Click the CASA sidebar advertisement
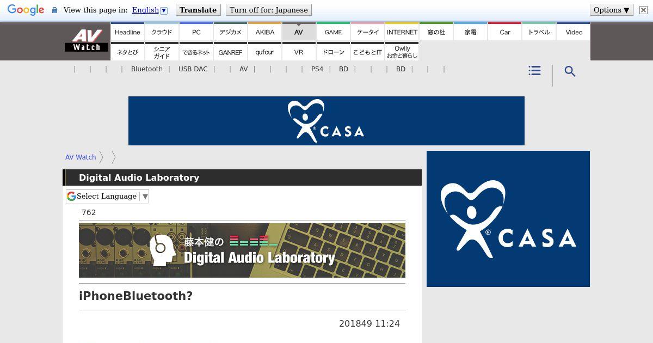 508,219
